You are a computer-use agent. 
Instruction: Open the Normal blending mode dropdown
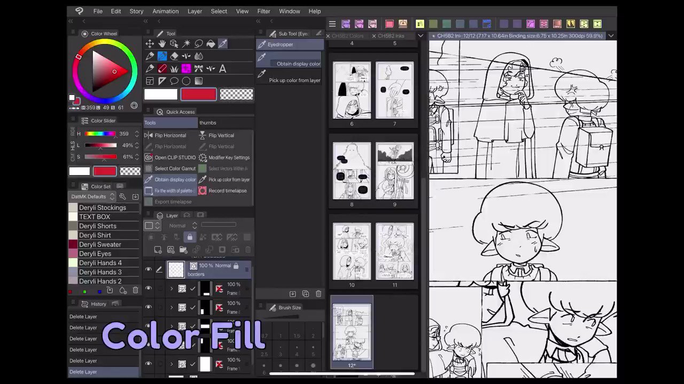(x=183, y=226)
